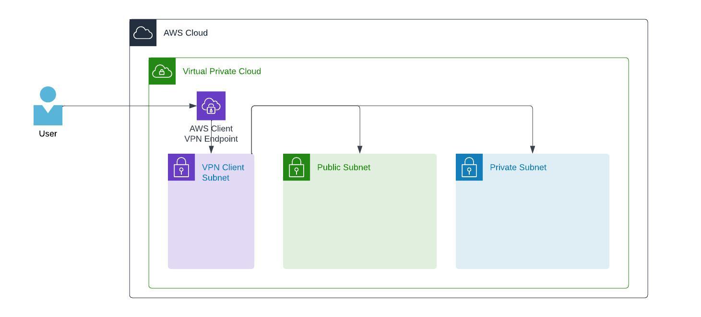Click the AWS Client VPN Endpoint label
The image size is (701, 317).
click(x=211, y=134)
